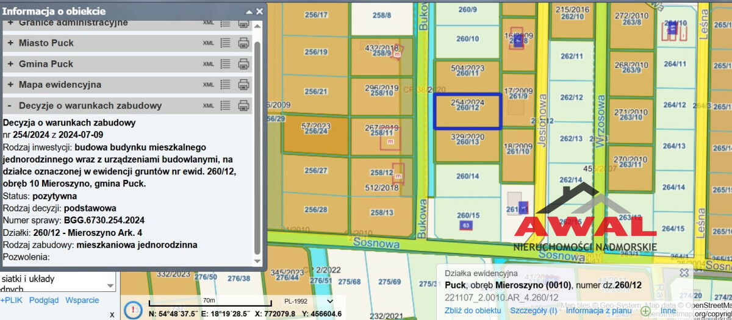Expand the Gmina Puck section

tap(10, 64)
